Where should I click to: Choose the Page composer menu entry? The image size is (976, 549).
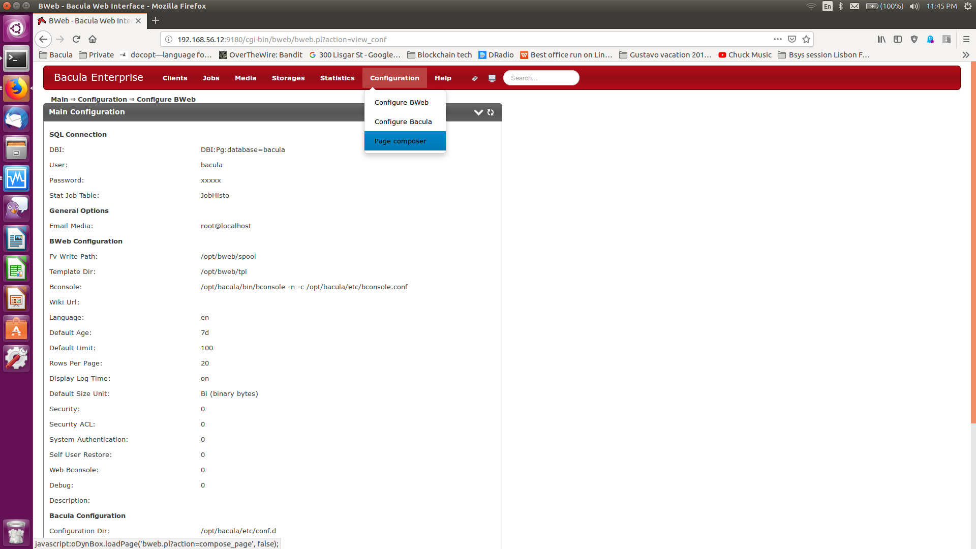[405, 141]
